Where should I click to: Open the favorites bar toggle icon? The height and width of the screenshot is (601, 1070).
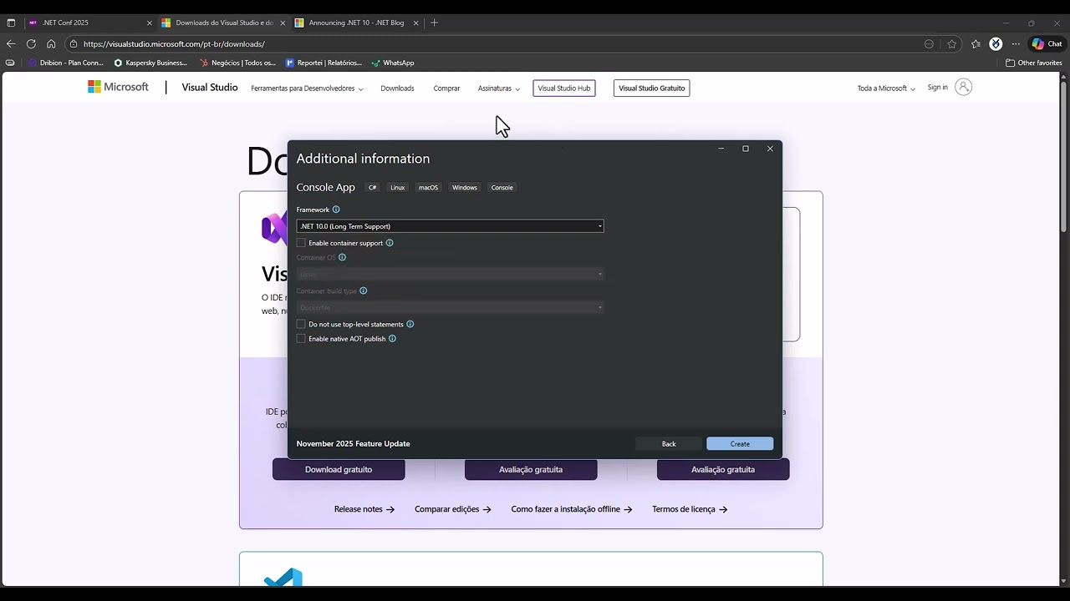10,63
